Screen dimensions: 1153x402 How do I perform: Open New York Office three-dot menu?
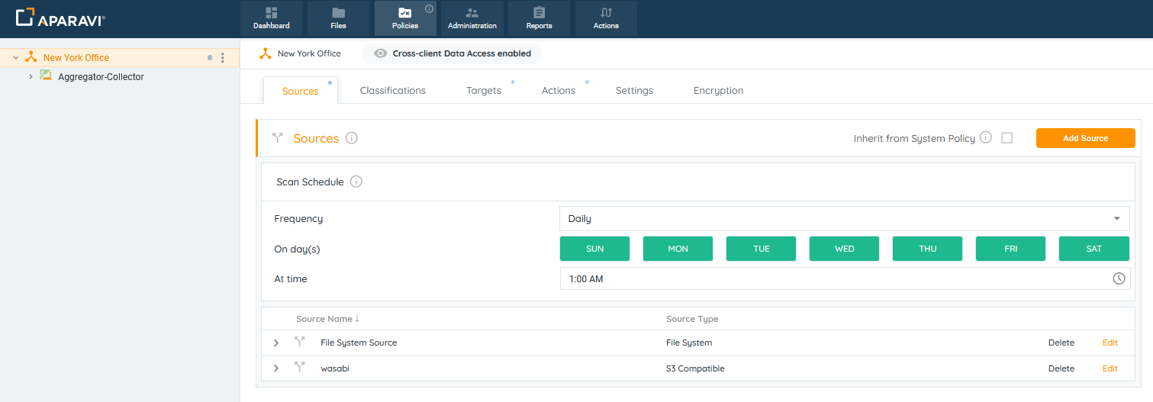pos(222,58)
